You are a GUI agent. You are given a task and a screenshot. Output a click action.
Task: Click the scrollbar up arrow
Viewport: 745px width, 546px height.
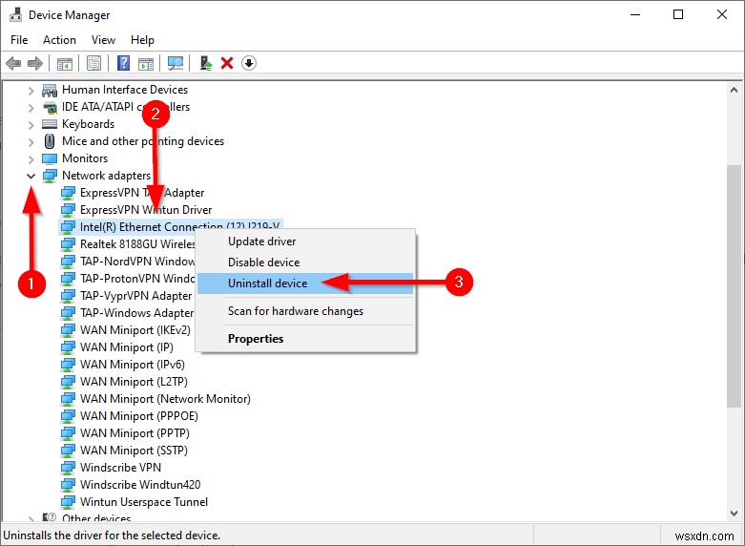tap(734, 90)
